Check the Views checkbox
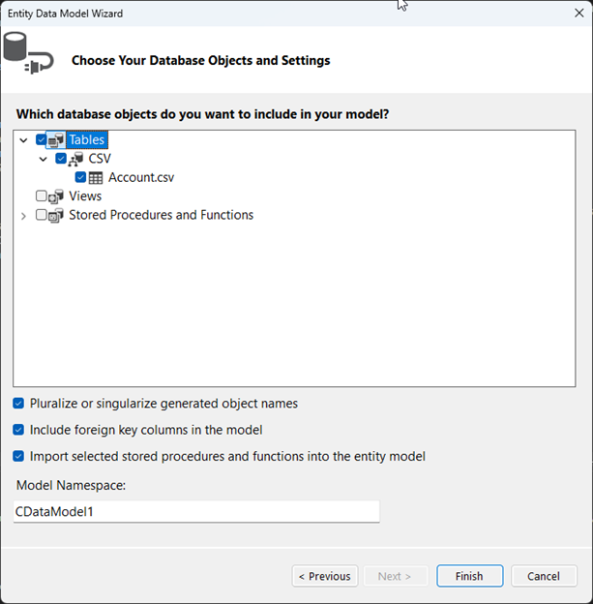This screenshot has height=604, width=593. tap(42, 196)
